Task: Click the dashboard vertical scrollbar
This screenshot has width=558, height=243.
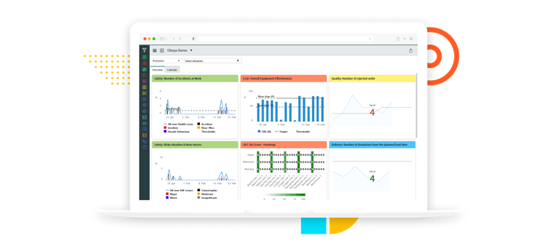Action: (x=417, y=105)
